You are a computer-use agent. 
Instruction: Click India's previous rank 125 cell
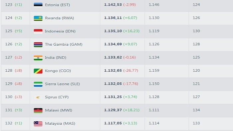tap(196, 57)
